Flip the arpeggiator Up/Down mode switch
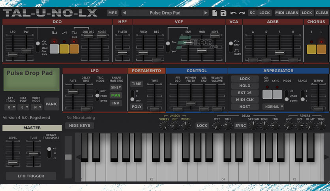 pyautogui.click(x=287, y=96)
